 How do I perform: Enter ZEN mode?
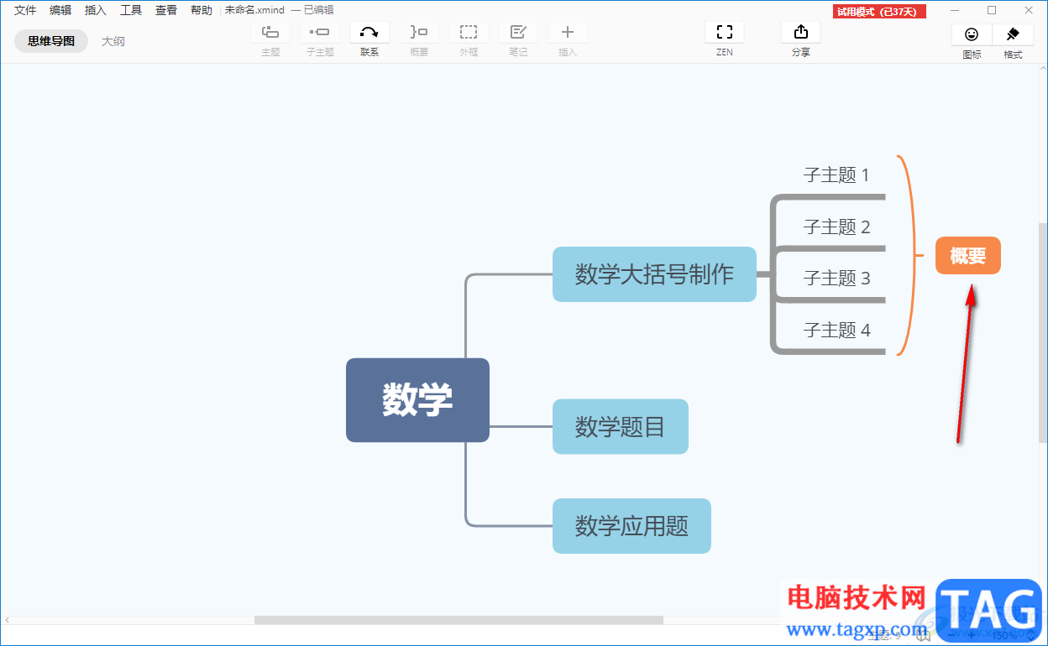click(725, 32)
